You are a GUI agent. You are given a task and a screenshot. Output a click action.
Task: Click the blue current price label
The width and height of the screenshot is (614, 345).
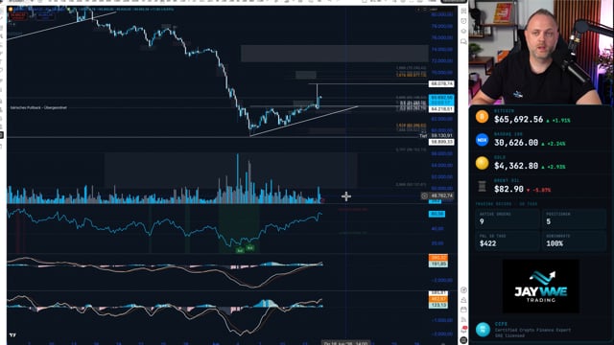click(x=441, y=100)
